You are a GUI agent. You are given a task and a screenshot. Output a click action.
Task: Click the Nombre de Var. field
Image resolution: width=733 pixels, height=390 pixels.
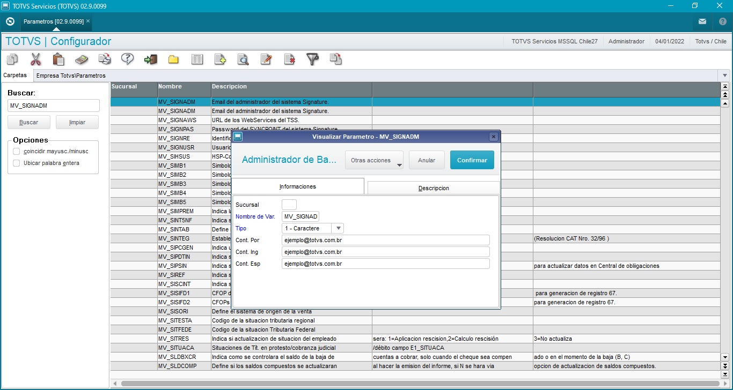[300, 216]
